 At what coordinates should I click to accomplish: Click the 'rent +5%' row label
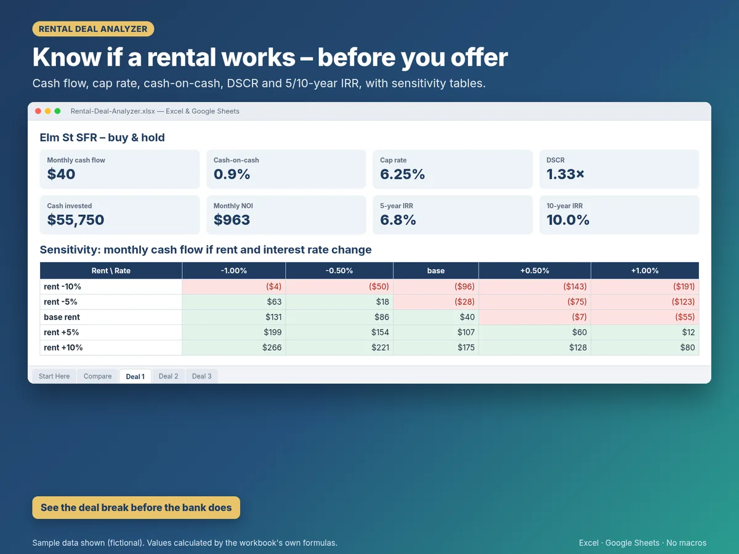(111, 332)
